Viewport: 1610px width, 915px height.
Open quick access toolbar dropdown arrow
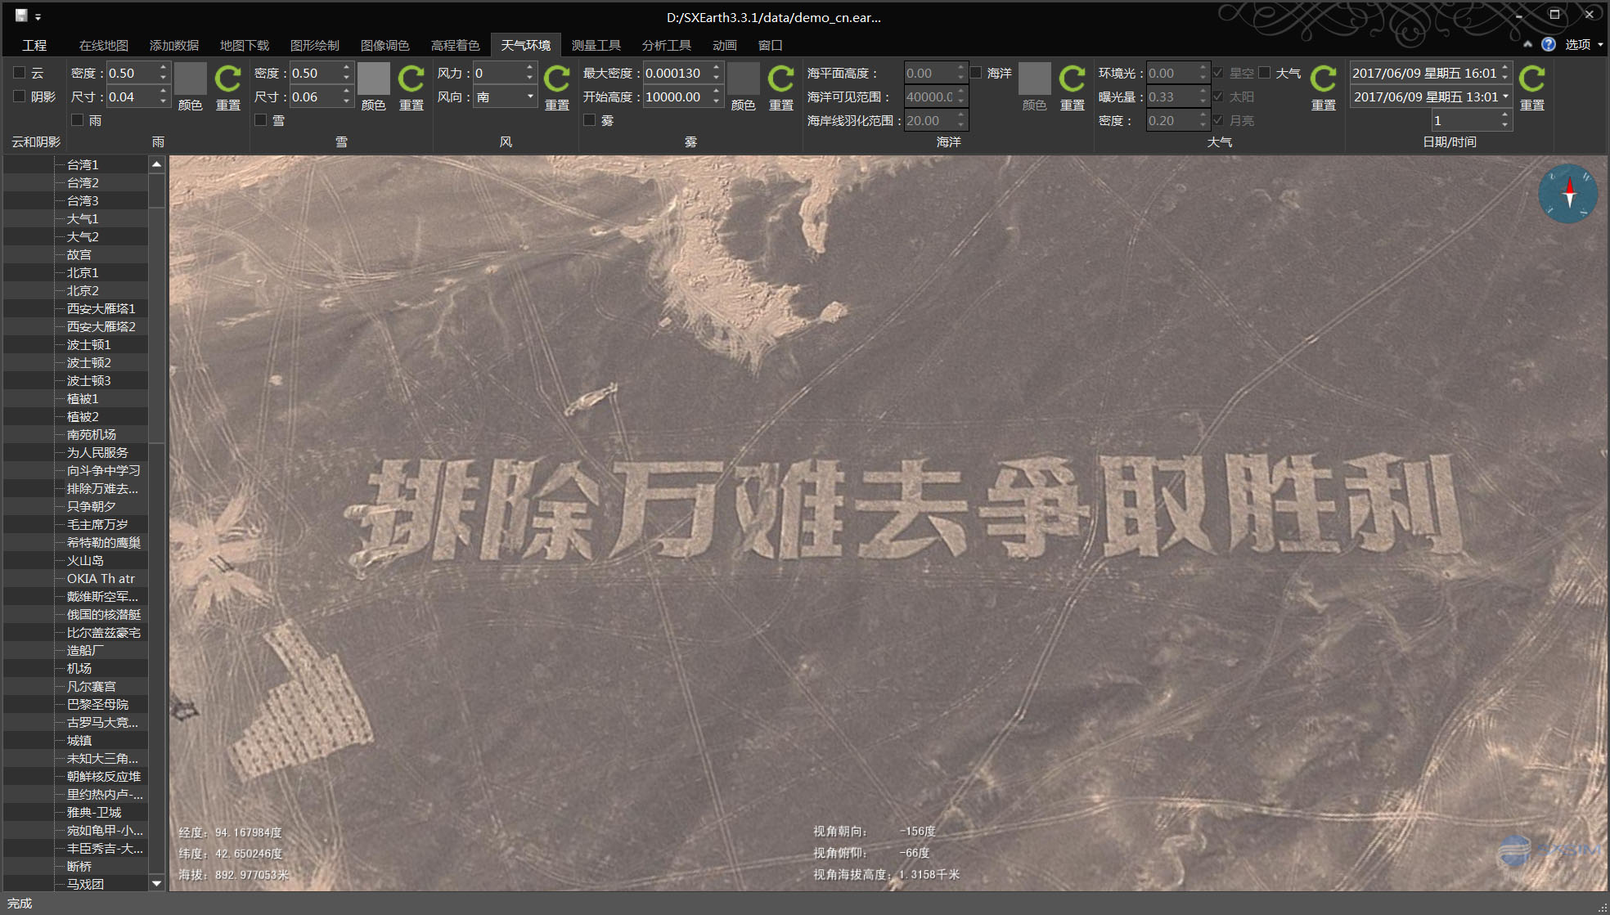point(38,17)
